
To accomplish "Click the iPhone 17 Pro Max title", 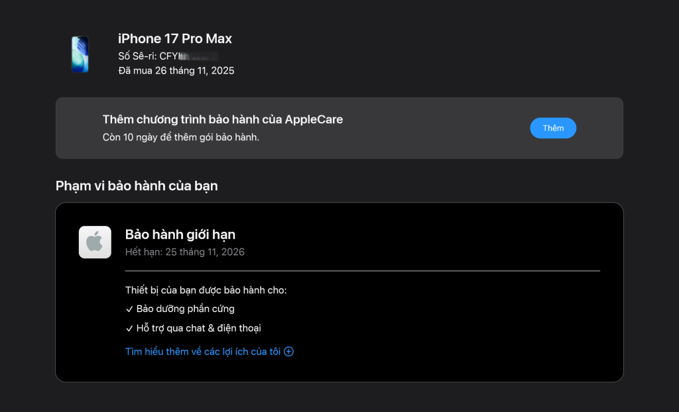I will tap(175, 38).
